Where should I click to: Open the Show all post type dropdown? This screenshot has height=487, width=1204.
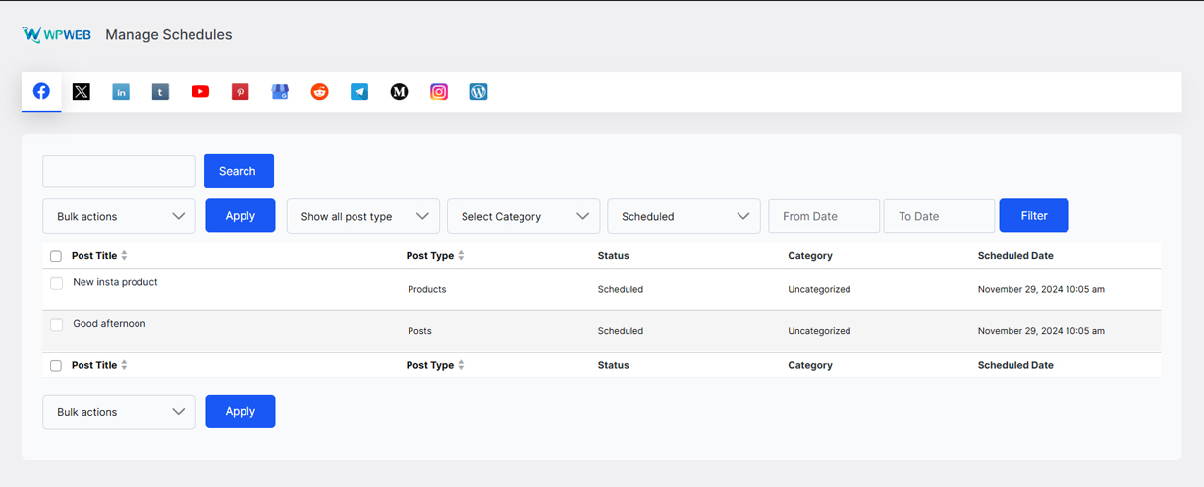click(362, 216)
